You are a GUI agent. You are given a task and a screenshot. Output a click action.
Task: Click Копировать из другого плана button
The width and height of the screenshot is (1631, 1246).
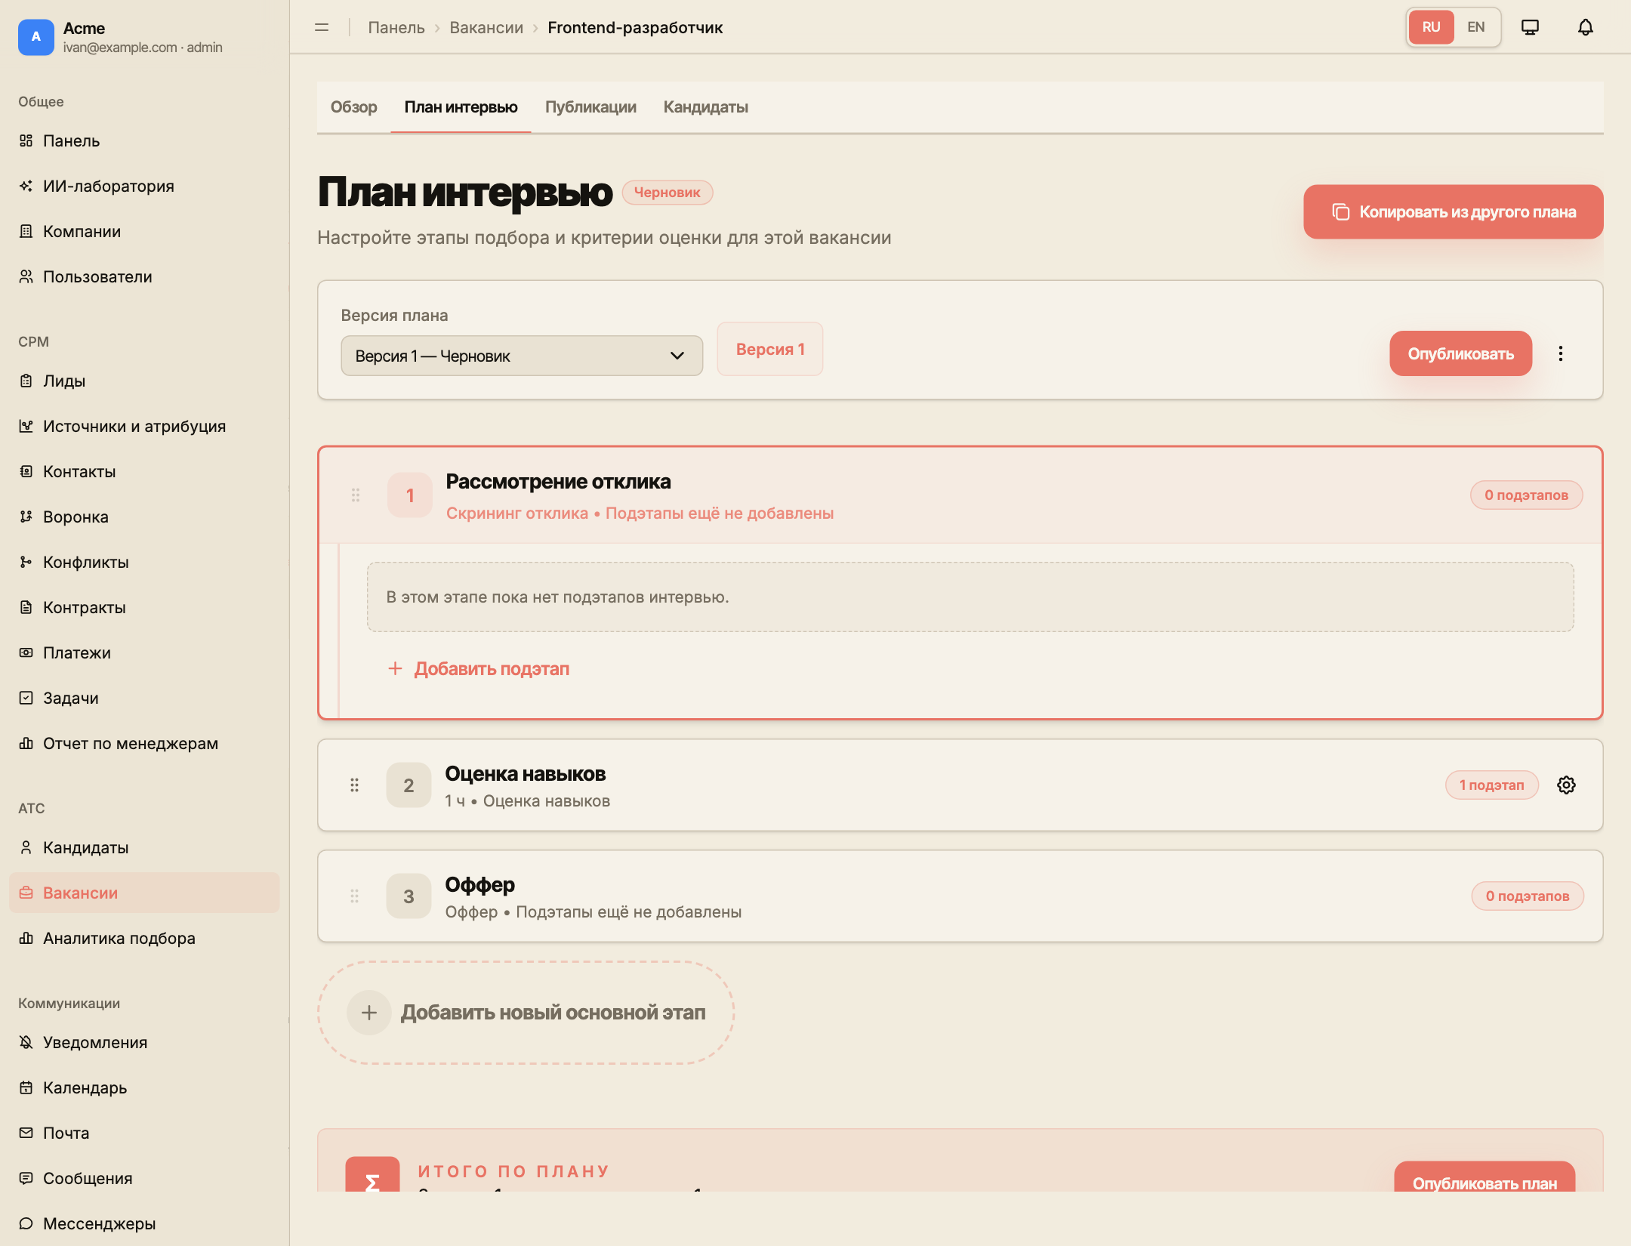1453,212
